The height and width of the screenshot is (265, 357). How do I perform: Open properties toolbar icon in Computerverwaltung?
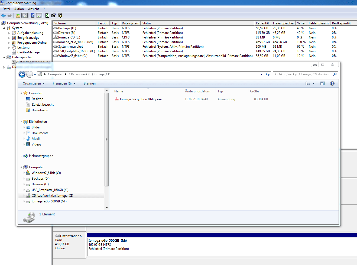(53, 15)
